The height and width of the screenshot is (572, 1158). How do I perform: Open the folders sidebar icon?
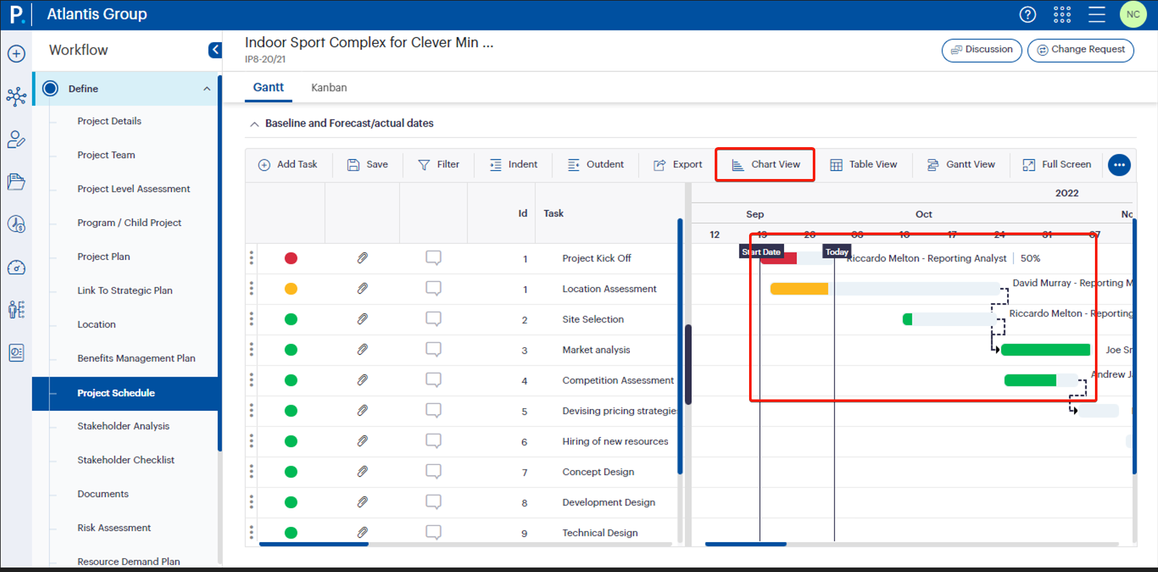click(x=17, y=182)
